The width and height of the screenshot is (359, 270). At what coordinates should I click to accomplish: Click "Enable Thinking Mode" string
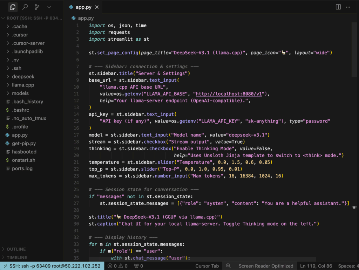(204, 148)
